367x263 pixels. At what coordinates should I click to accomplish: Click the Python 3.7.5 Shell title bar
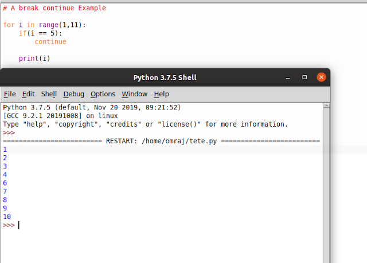click(165, 77)
